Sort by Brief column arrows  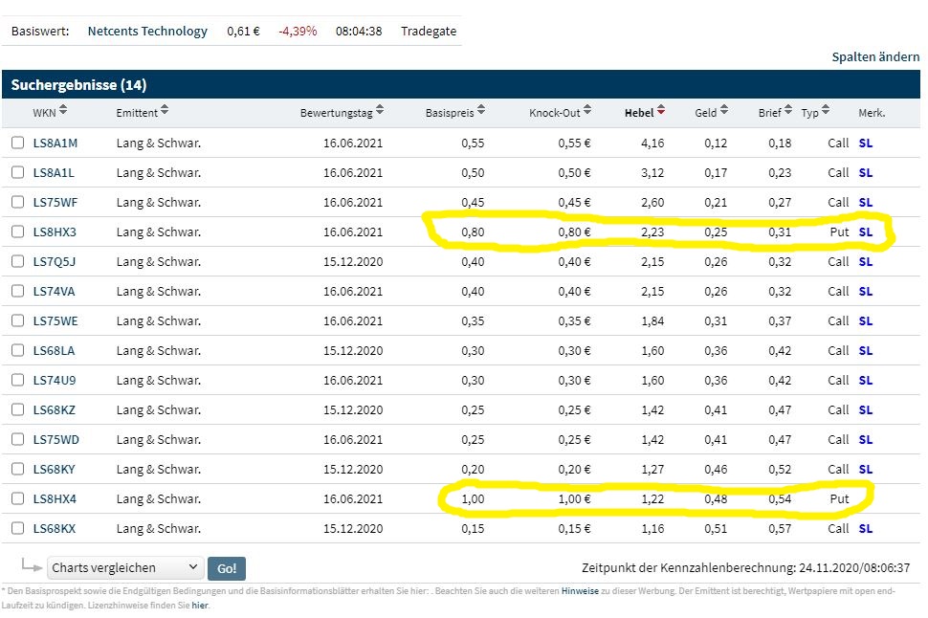pos(787,110)
